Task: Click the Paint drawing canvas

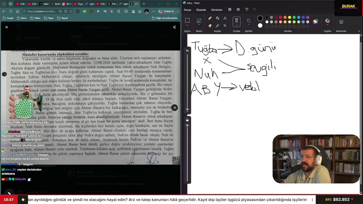Action: (x=274, y=114)
